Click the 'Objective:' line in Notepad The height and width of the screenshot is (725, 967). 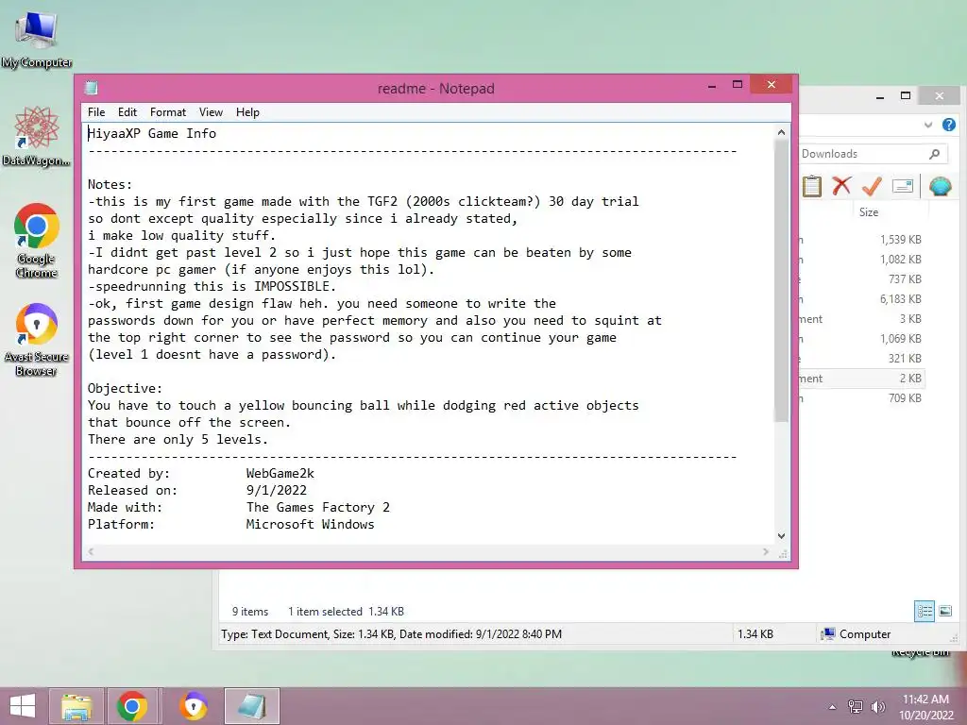click(x=125, y=388)
